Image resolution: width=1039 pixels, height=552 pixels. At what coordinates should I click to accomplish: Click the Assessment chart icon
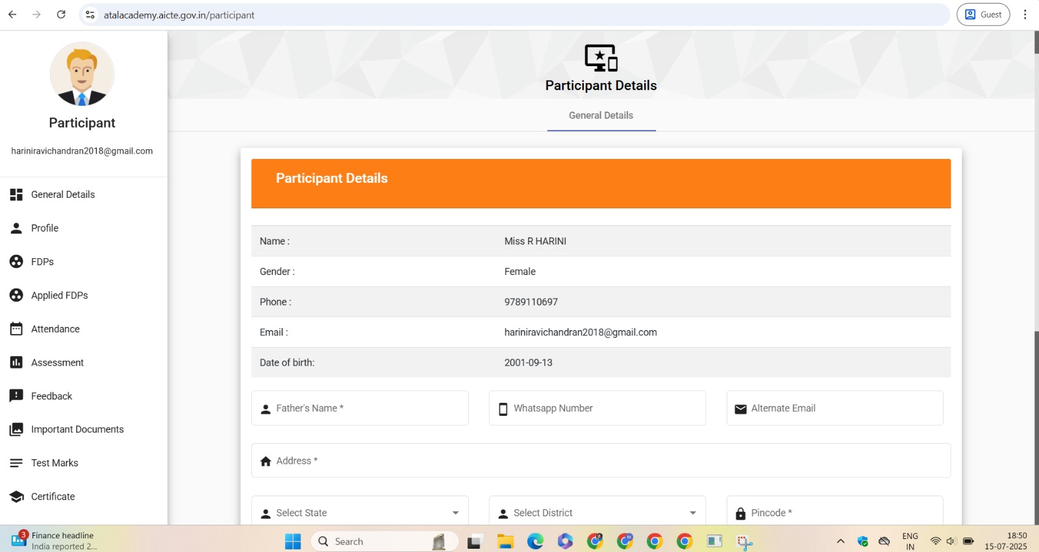tap(16, 363)
